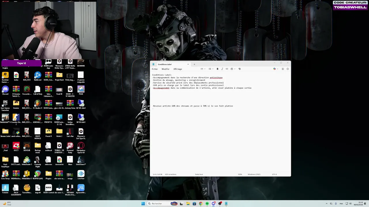
Task: Select the Plugins folder on the desktop
Action: [48, 175]
